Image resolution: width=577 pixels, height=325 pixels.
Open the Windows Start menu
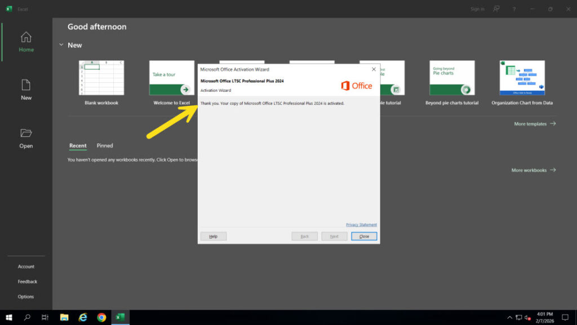(x=9, y=317)
